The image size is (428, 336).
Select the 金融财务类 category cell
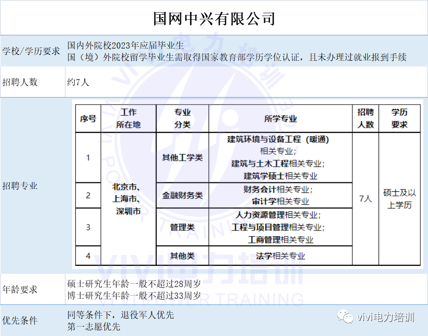(x=182, y=195)
